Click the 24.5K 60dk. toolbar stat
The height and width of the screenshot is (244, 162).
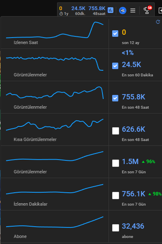click(79, 11)
